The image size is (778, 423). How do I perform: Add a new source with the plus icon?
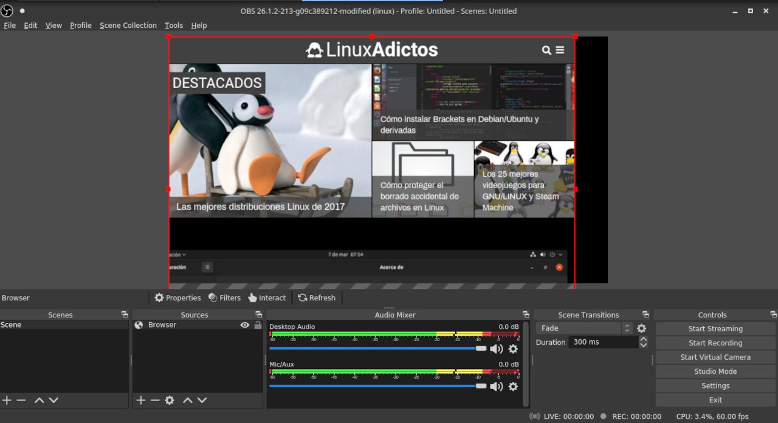pos(140,400)
